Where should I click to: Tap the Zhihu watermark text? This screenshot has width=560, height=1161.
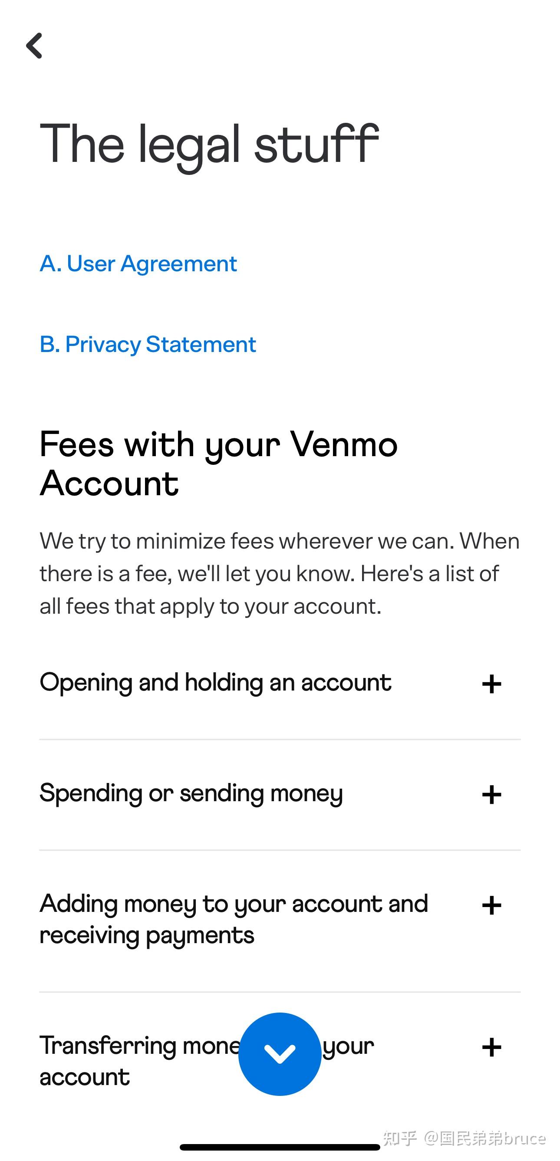click(464, 1139)
